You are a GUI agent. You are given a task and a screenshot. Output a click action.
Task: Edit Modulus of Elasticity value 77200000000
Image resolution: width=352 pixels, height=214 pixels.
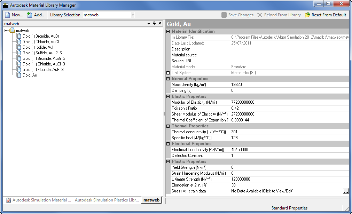(289, 102)
